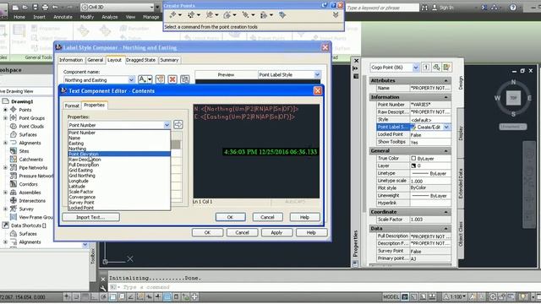Switch to the Information tab
Viewport: 541px width, 304px height.
click(x=71, y=60)
